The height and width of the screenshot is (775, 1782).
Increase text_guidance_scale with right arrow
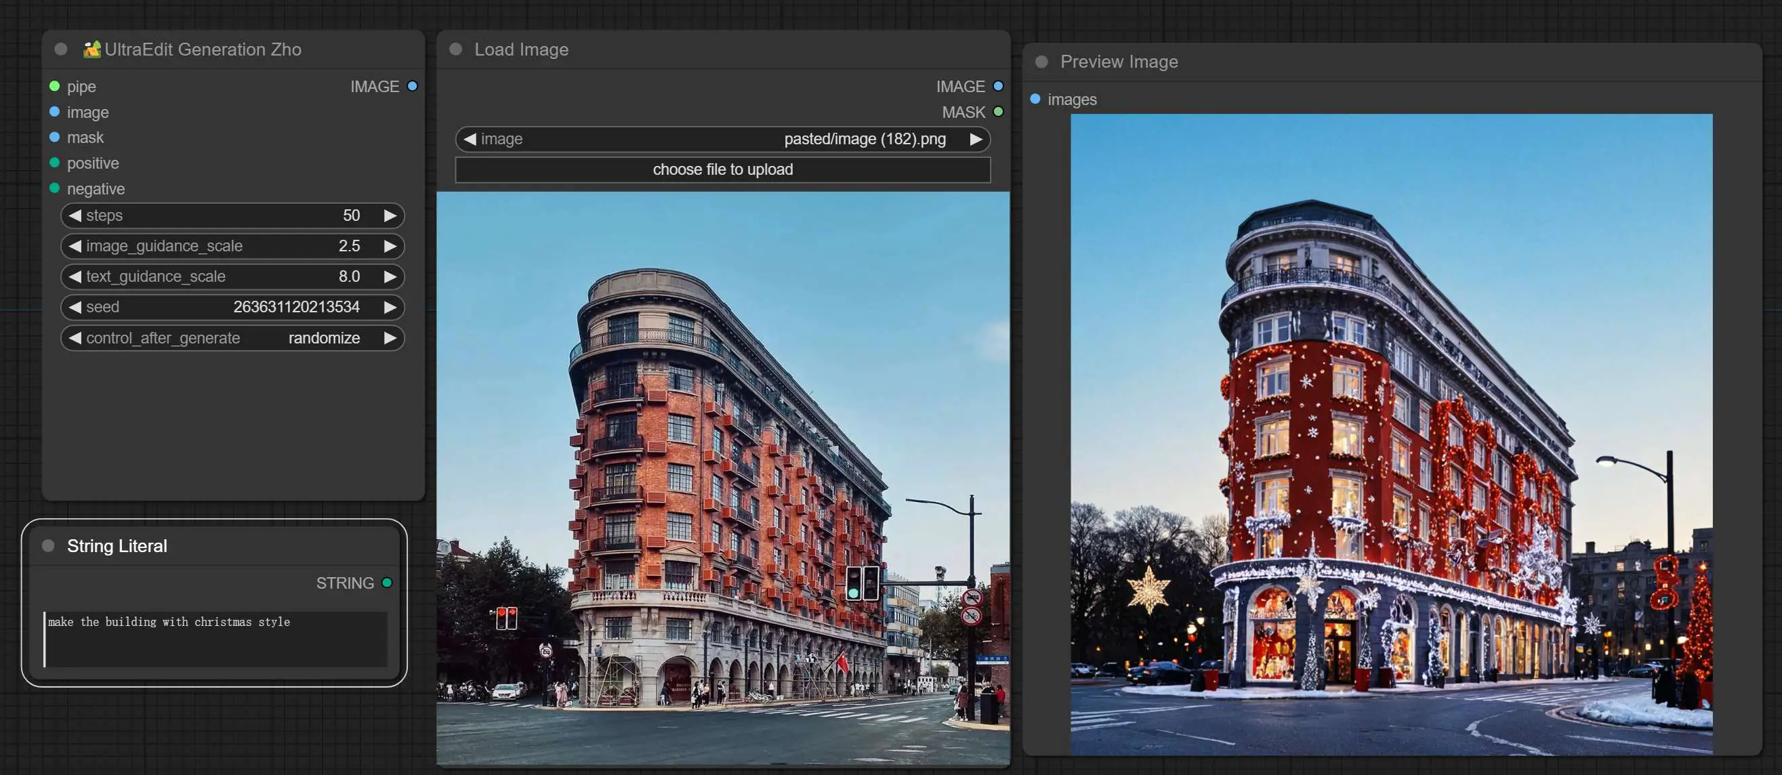pyautogui.click(x=390, y=276)
